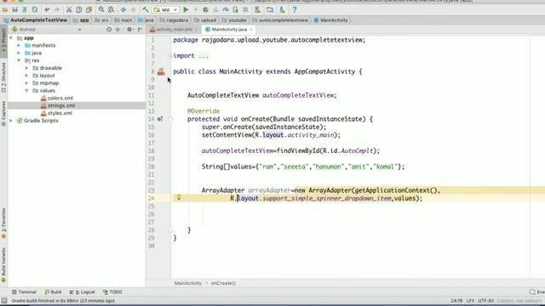The image size is (545, 306).
Task: Open the app run configuration dropdown
Action: click(x=166, y=9)
